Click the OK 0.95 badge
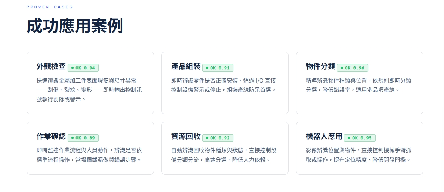Image resolution: width=444 pixels, height=192 pixels. tap(360, 138)
